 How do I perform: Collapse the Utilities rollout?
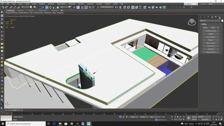point(204,24)
